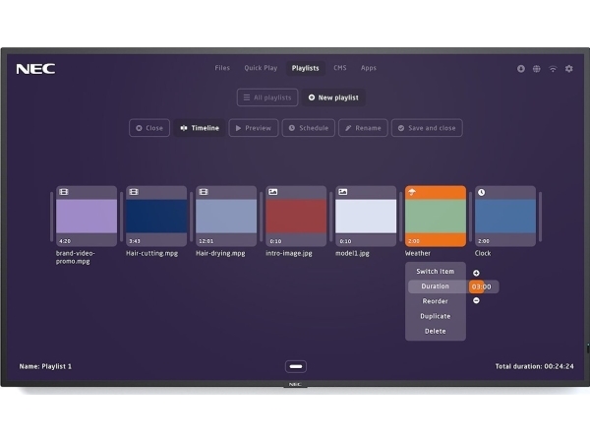This screenshot has width=590, height=443.
Task: Choose Duplicate from the context menu
Action: click(x=436, y=316)
